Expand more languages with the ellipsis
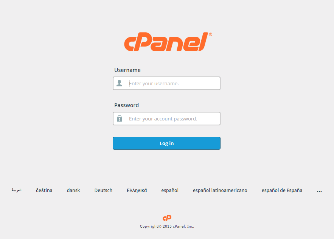 [x=319, y=191]
